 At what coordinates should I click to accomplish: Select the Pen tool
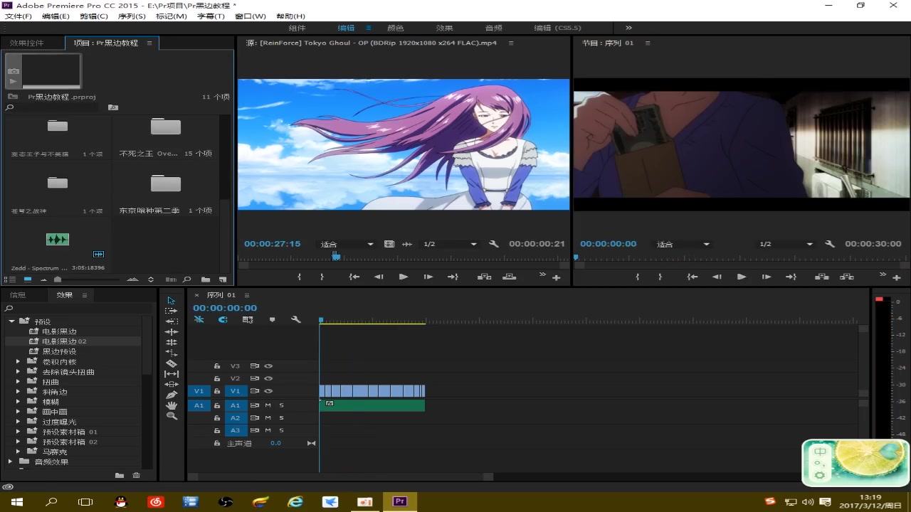172,395
